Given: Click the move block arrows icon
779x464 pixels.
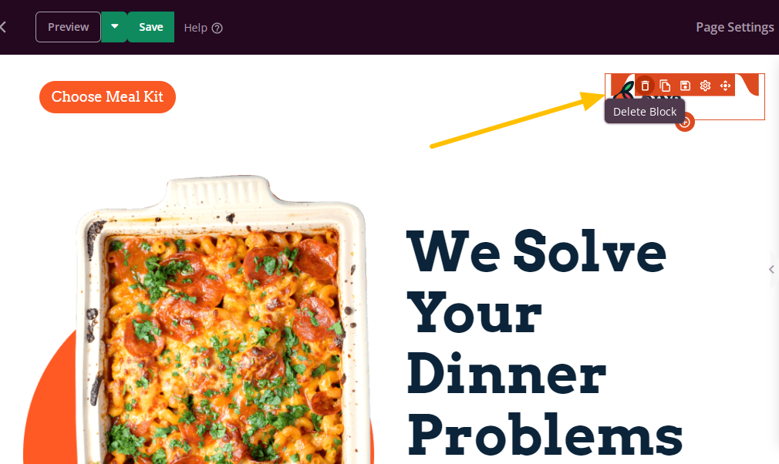Looking at the screenshot, I should pyautogui.click(x=725, y=86).
